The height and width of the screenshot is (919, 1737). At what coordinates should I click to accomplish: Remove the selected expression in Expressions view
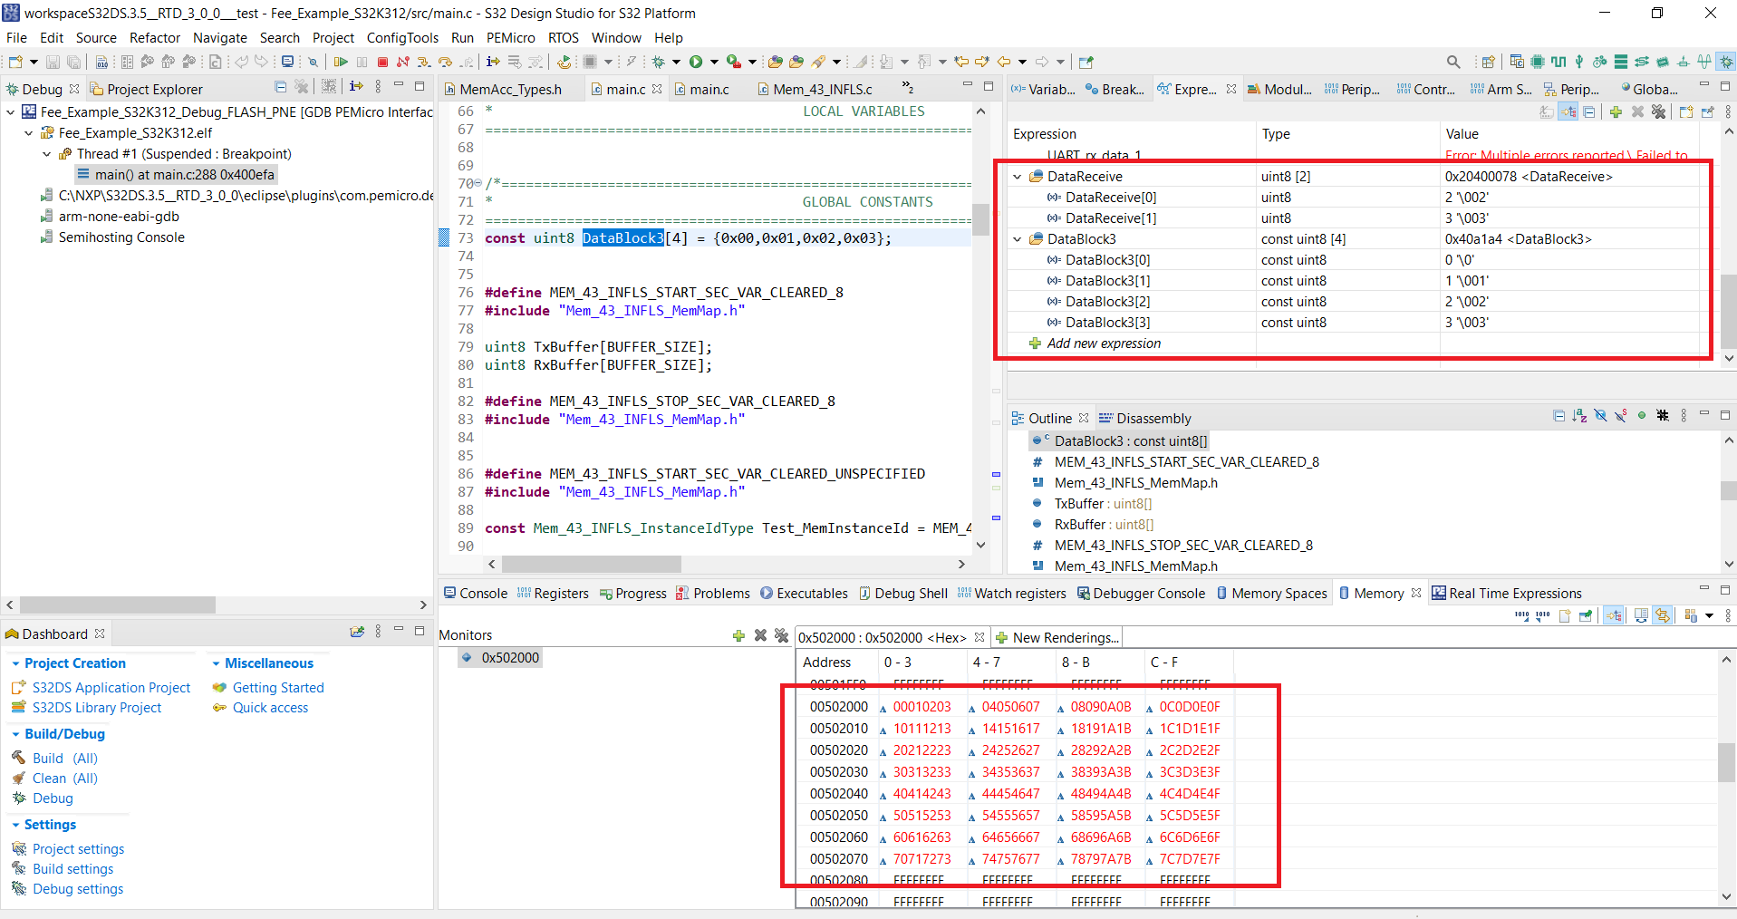1637,111
